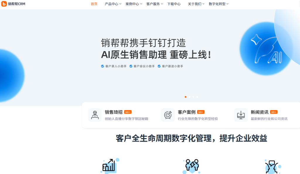Switch to the second carousel dot
The image size is (300, 174).
190,97
